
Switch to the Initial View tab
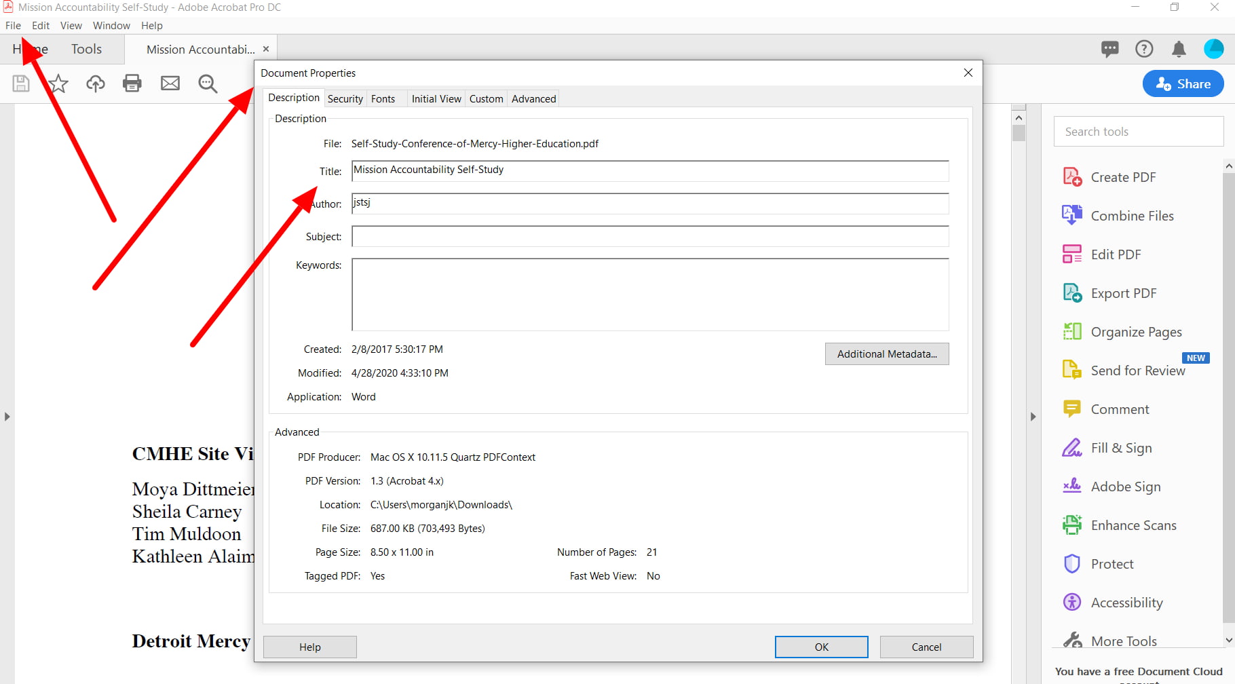436,99
